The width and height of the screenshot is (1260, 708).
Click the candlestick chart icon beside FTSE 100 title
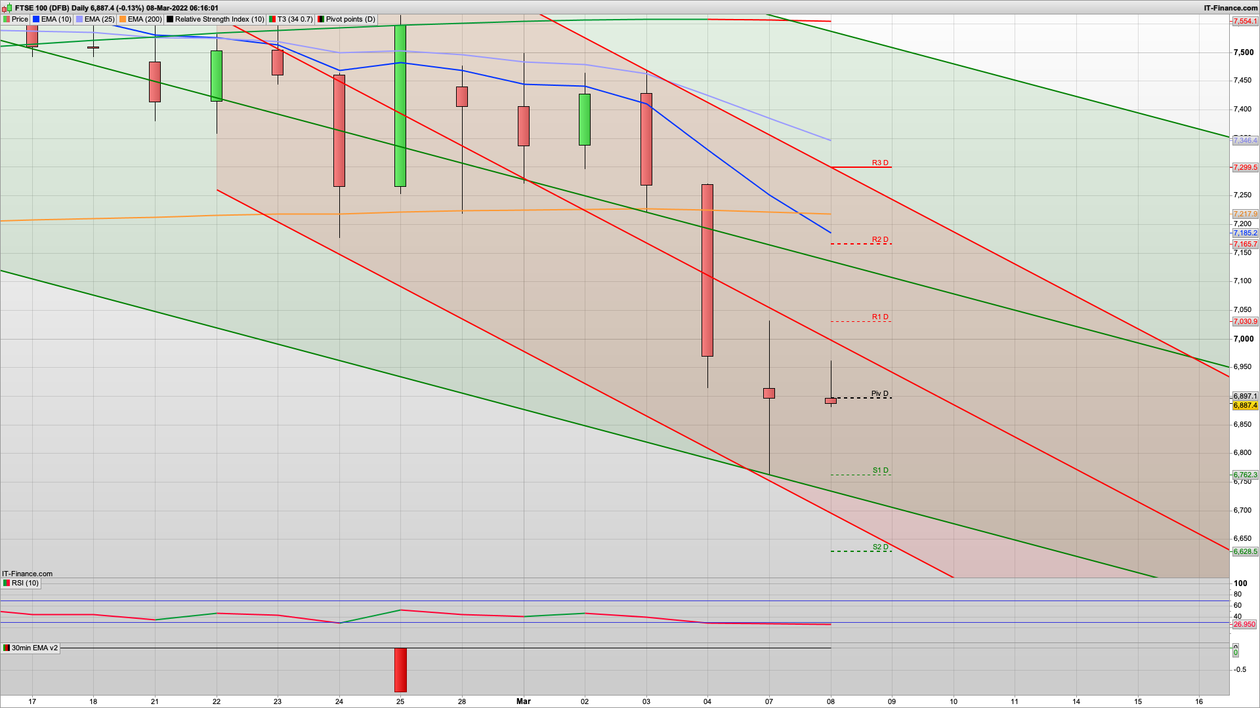point(7,8)
